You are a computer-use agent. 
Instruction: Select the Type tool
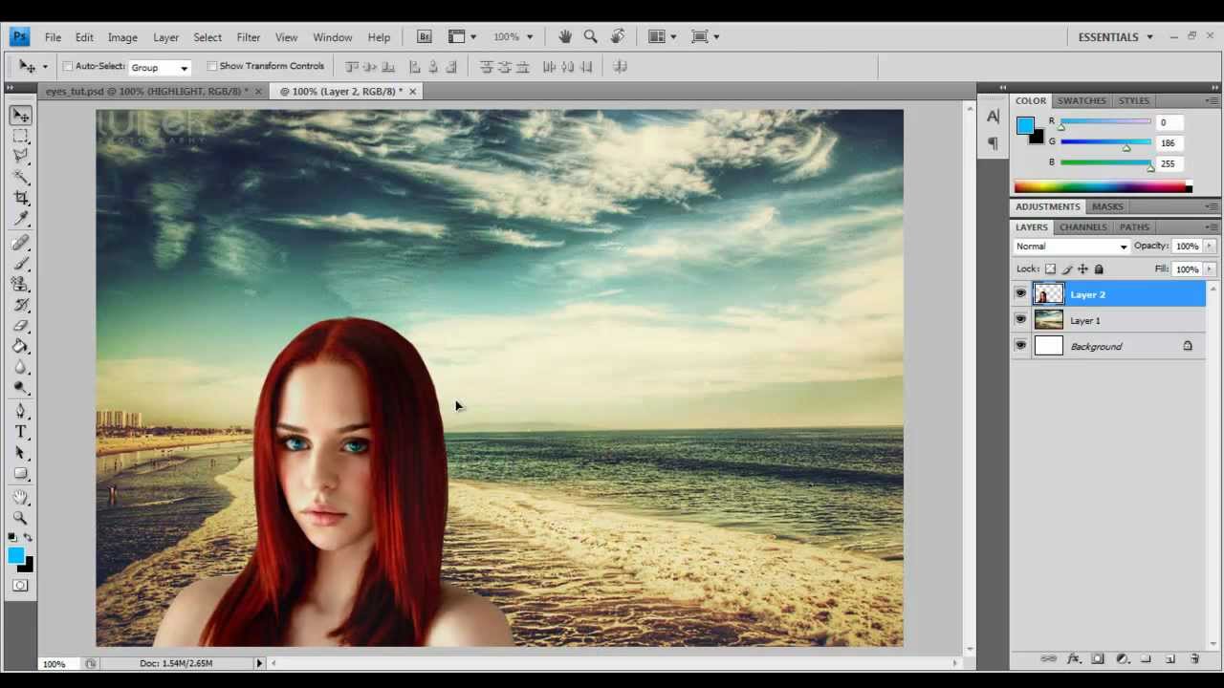20,432
